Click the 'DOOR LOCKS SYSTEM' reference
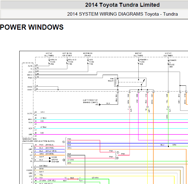Screen dimensions: 188x184 [x=55, y=160]
